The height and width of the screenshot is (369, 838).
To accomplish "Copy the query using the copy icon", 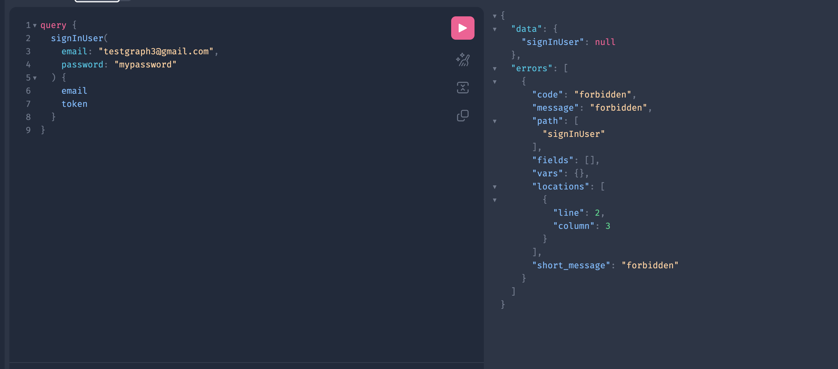I will point(462,115).
